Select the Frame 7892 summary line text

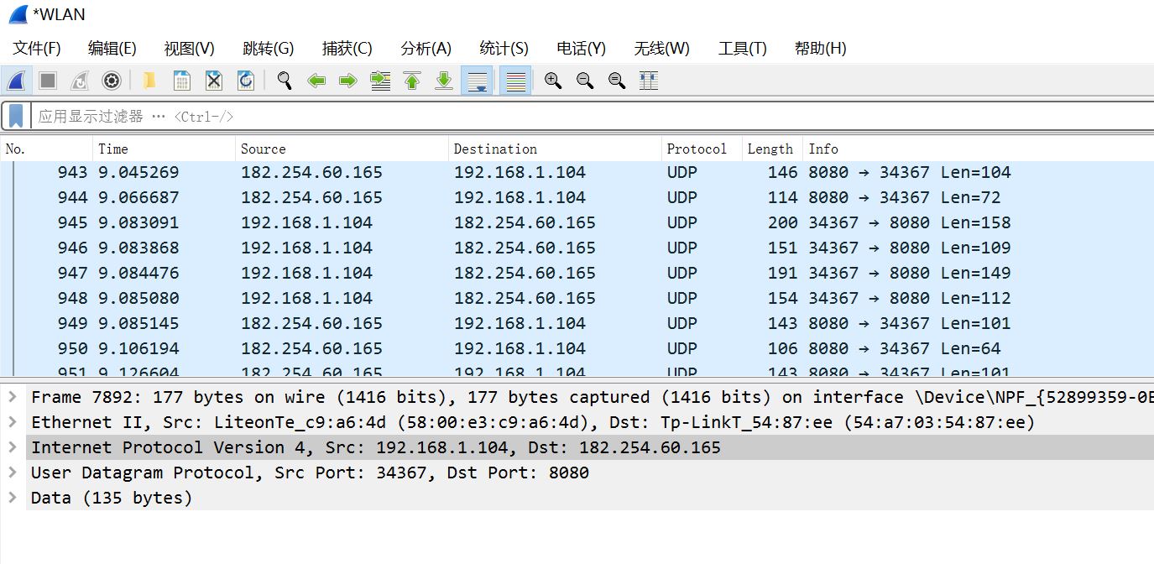pyautogui.click(x=593, y=397)
